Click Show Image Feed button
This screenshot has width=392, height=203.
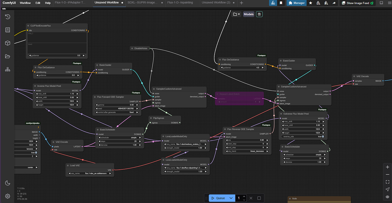(x=358, y=3)
